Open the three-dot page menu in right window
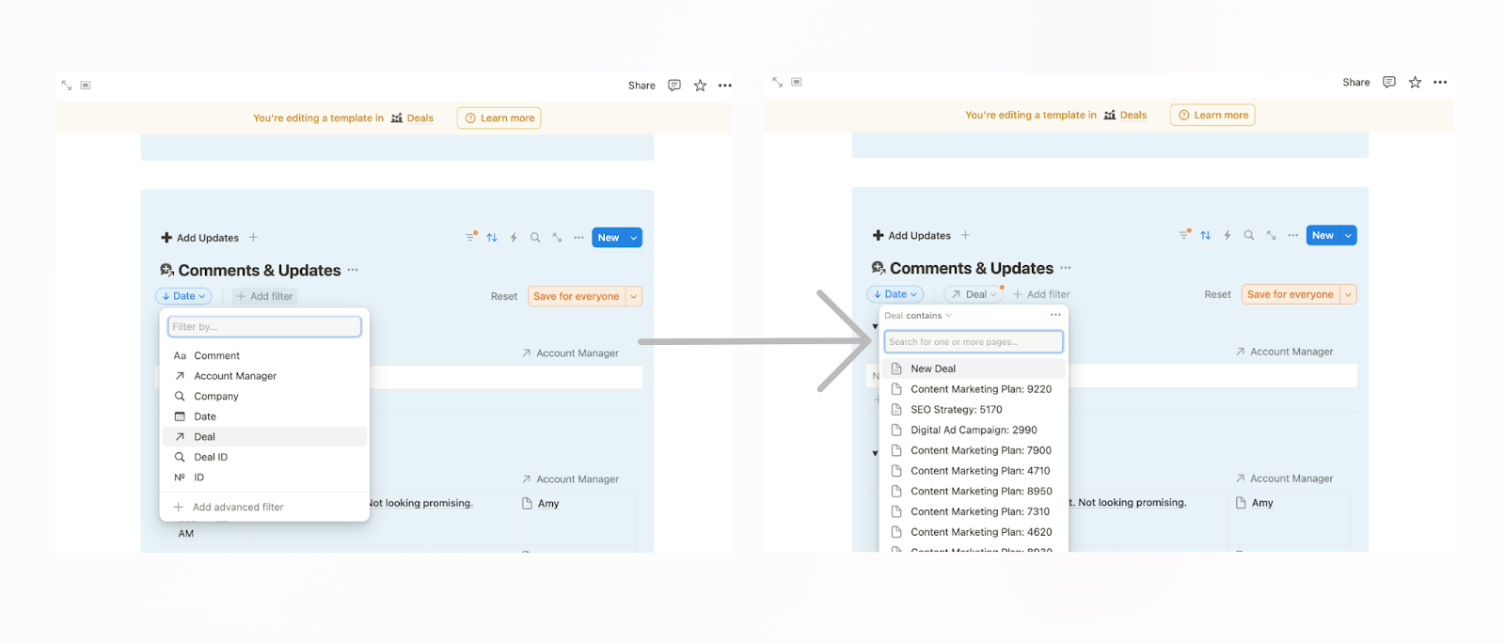The width and height of the screenshot is (1505, 643). (1440, 83)
